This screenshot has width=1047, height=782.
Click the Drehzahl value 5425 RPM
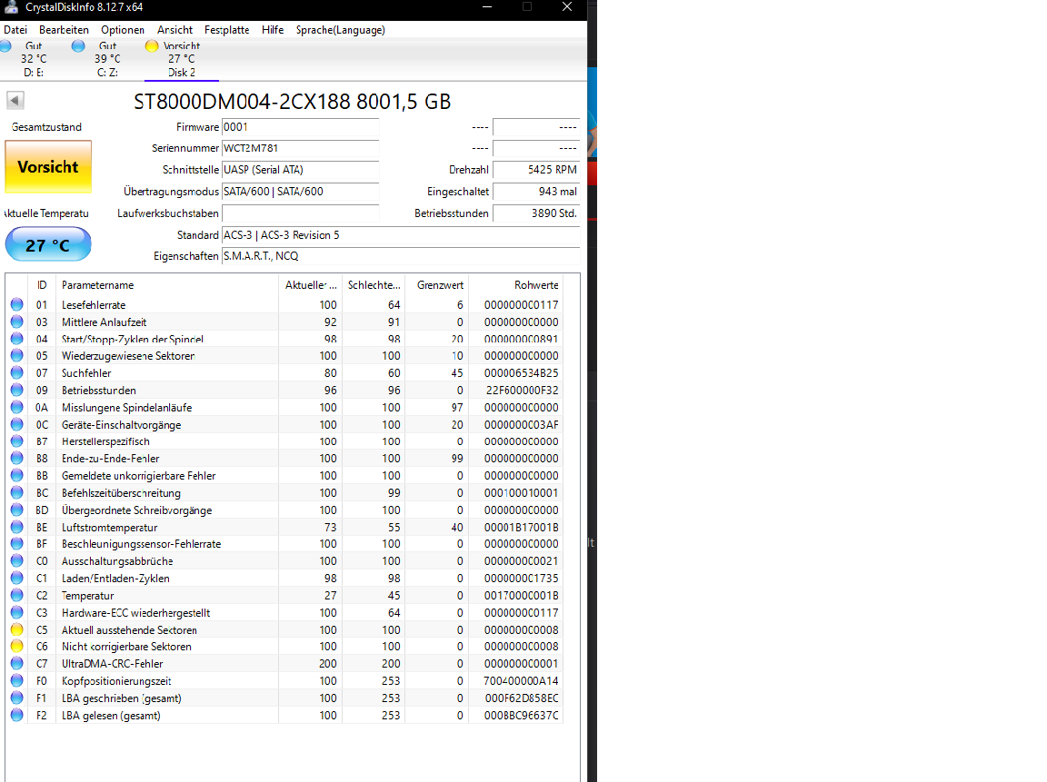point(536,170)
